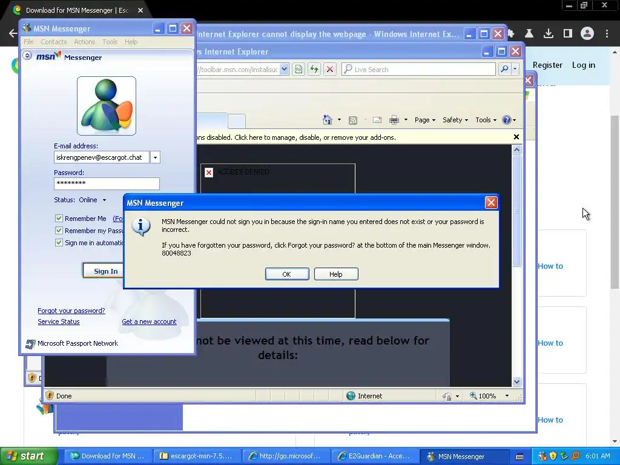Click the Register link on the webpage
Screen dimensions: 620x465
547,65
